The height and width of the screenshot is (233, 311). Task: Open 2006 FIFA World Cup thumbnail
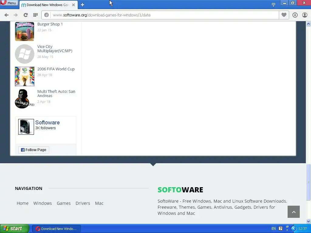[25, 76]
